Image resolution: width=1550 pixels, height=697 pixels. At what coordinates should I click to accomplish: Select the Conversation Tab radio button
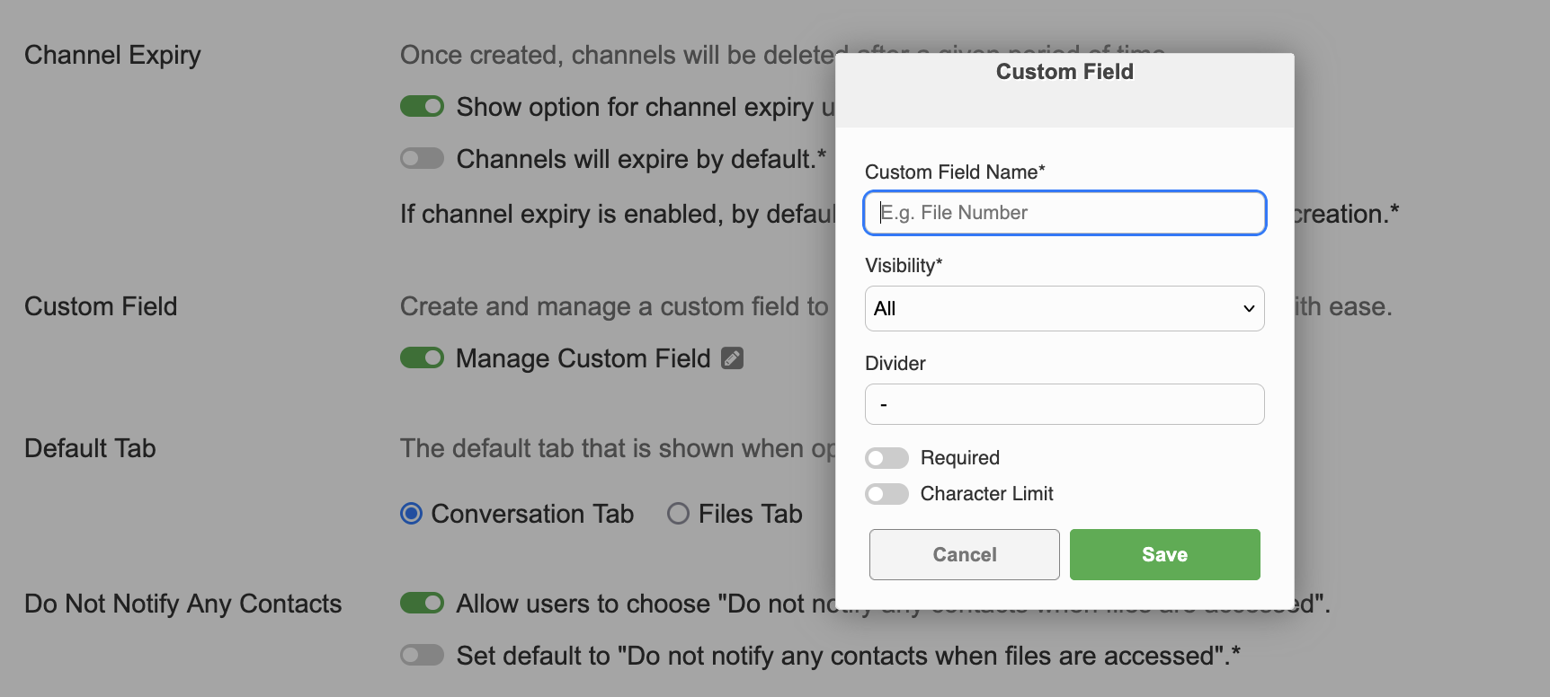tap(411, 514)
